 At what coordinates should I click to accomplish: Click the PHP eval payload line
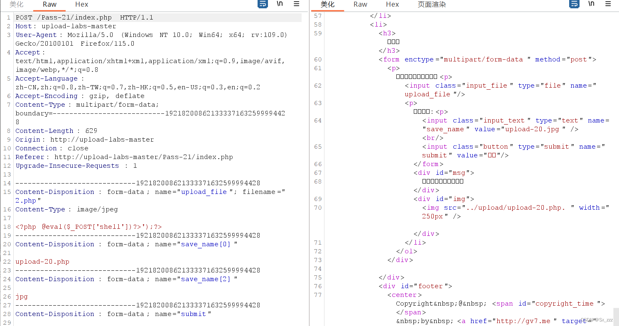(88, 227)
